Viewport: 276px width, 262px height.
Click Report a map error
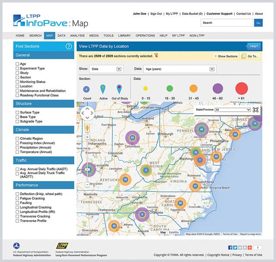point(250,234)
